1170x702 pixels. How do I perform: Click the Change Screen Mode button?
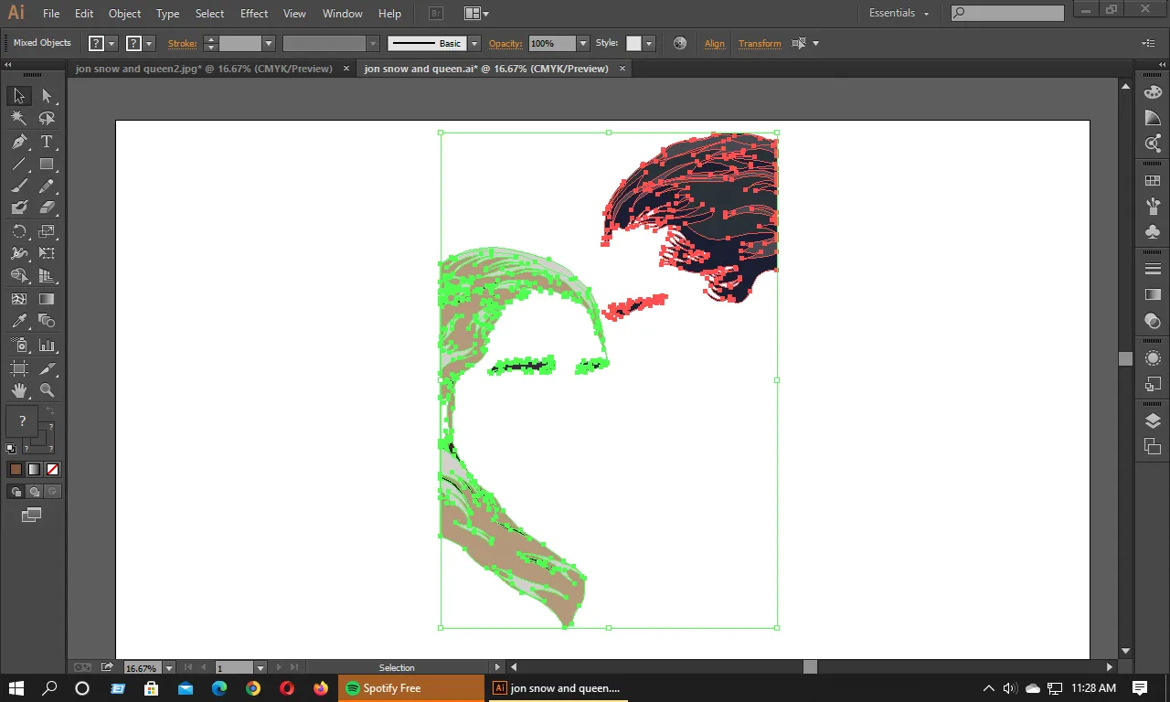32,516
